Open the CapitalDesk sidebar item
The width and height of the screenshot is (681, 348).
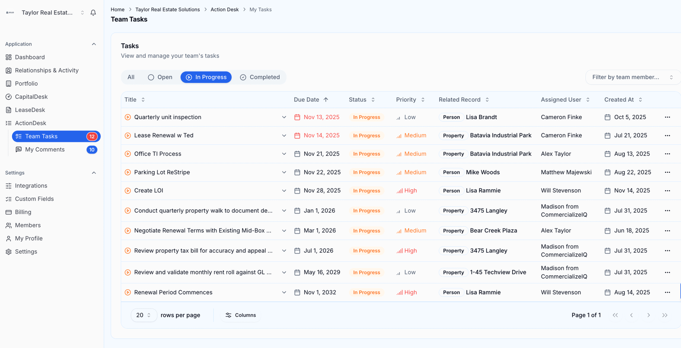tap(31, 97)
